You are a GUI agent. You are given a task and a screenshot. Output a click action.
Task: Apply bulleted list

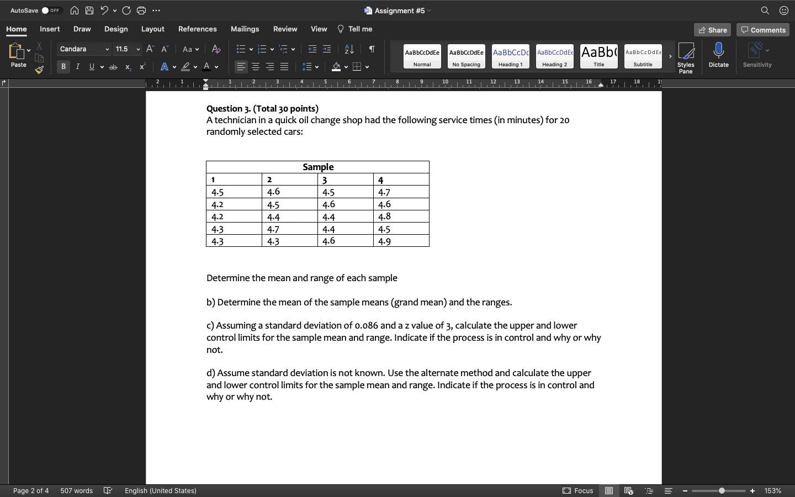pyautogui.click(x=241, y=49)
